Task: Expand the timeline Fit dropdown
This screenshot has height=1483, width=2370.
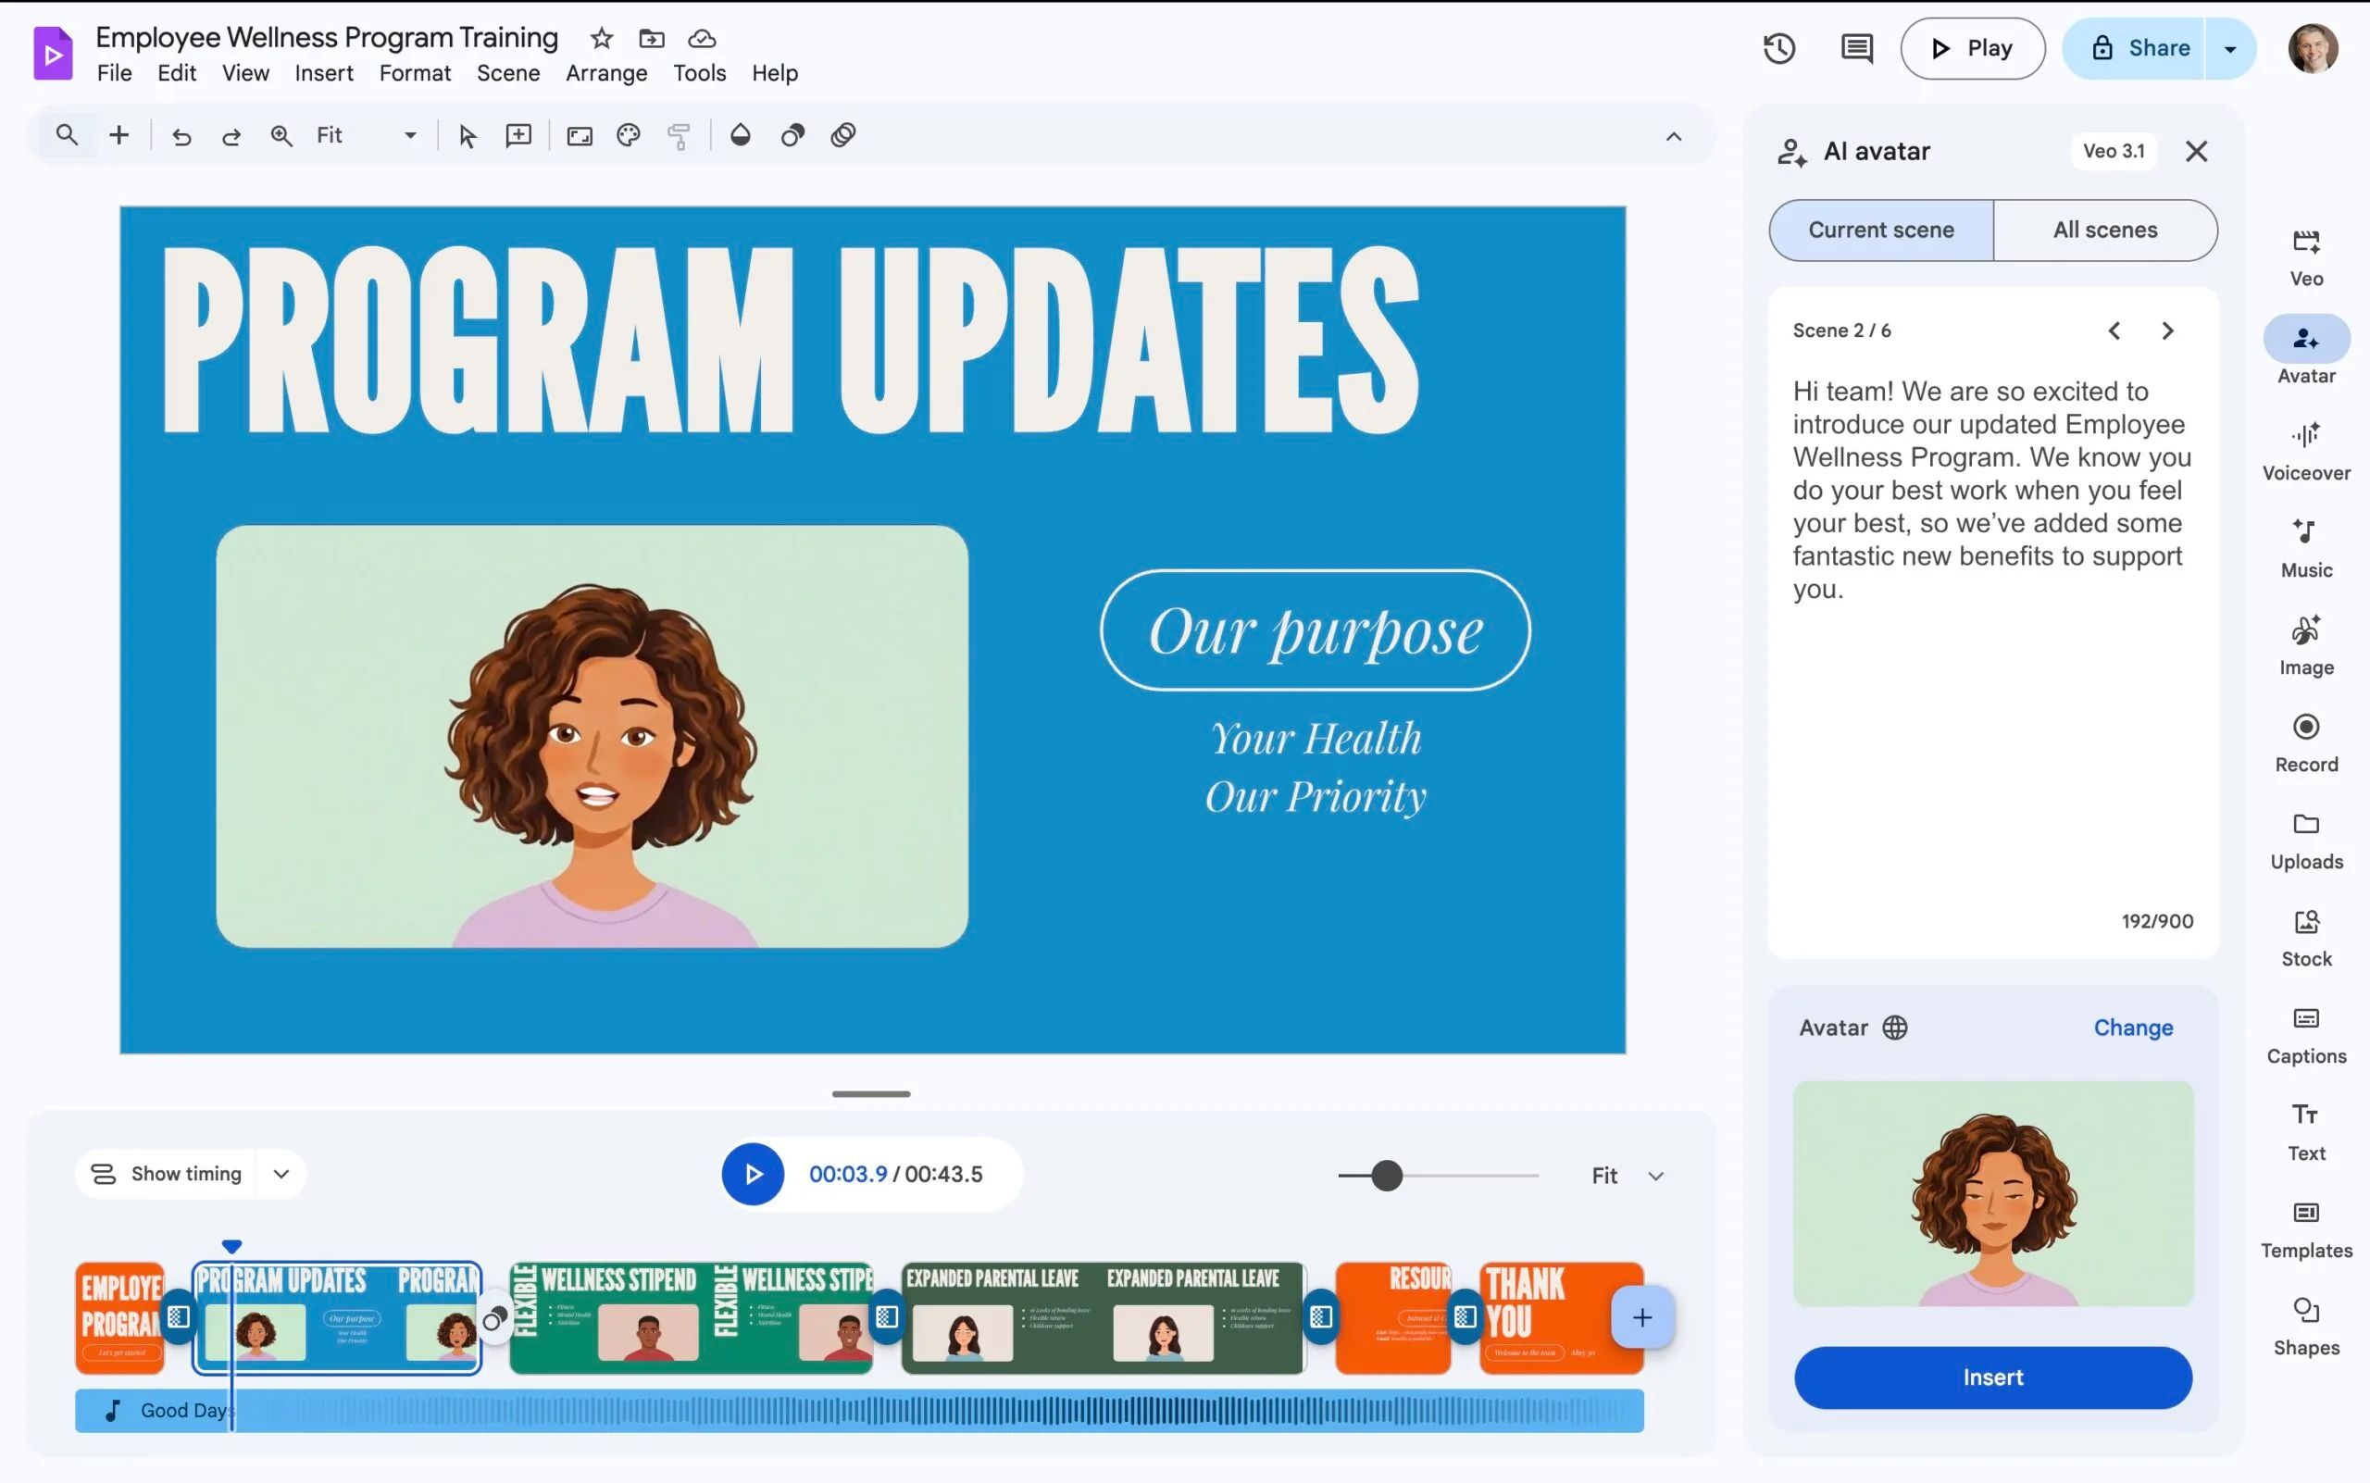Action: tap(1628, 1176)
